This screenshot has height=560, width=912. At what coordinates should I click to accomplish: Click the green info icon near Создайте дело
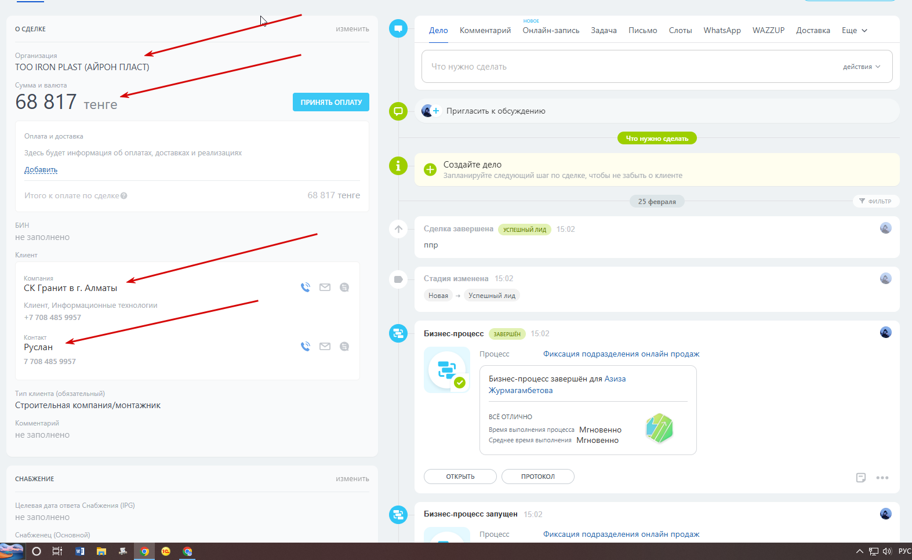click(398, 166)
